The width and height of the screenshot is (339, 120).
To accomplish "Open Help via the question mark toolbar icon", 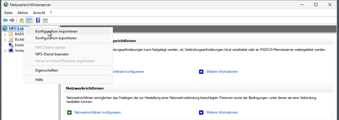I will point(38,20).
